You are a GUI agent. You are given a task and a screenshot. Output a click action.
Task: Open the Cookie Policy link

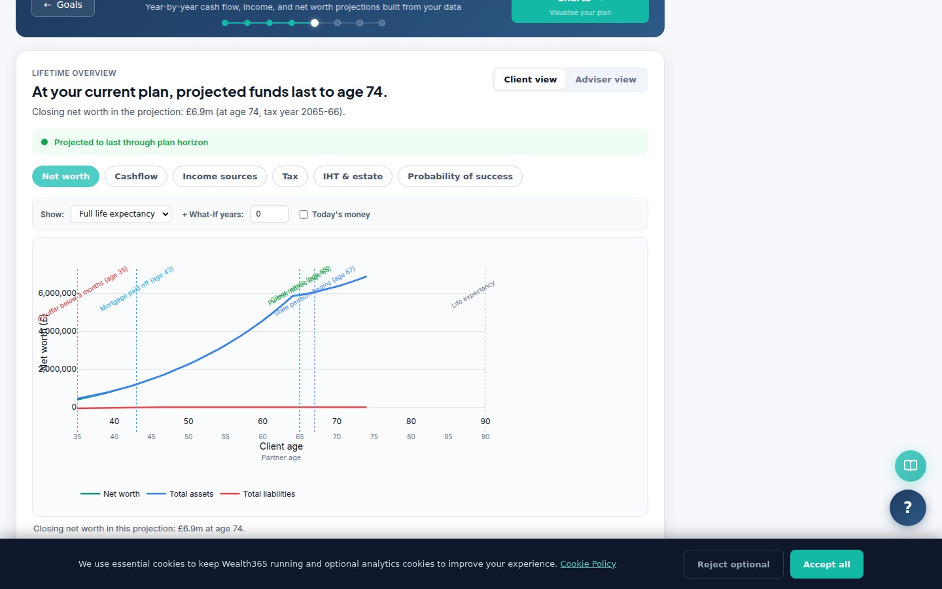(x=588, y=563)
